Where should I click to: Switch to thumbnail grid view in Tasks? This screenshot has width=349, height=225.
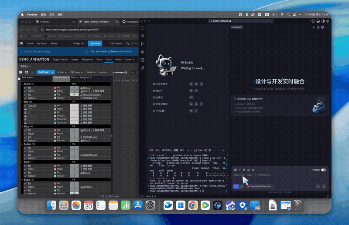pyautogui.click(x=26, y=72)
